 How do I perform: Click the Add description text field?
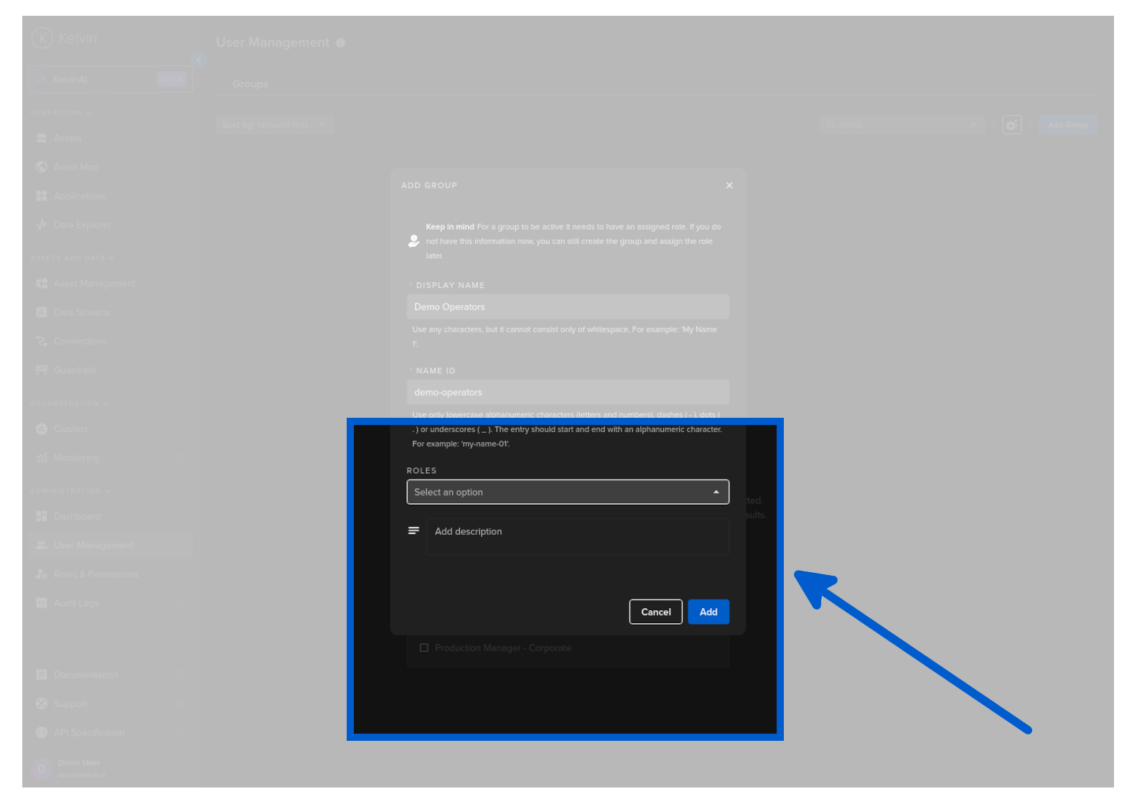click(577, 536)
